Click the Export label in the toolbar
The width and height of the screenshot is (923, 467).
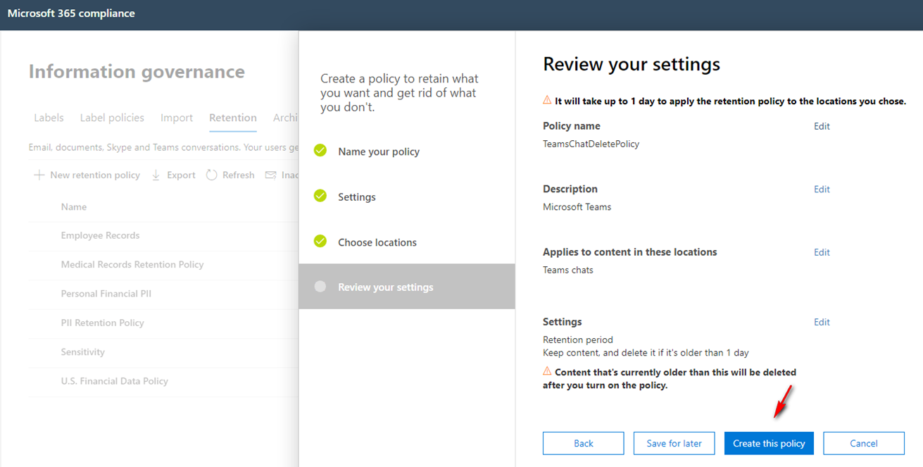(x=181, y=175)
